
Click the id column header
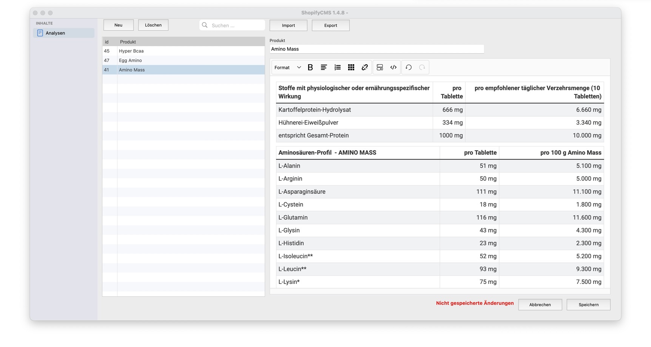[110, 42]
